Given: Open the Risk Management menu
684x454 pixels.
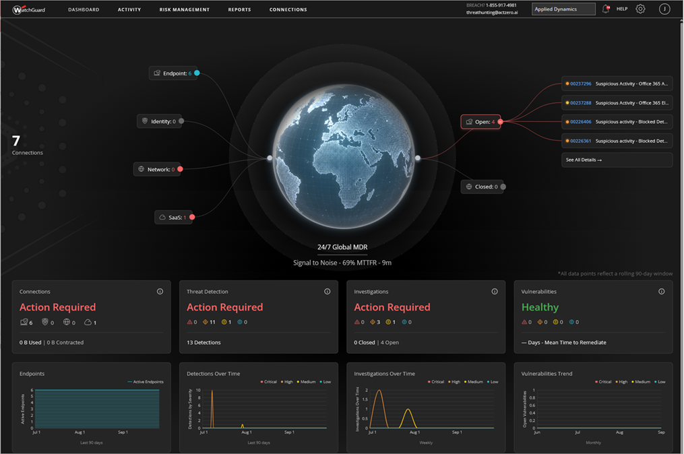Looking at the screenshot, I should coord(184,9).
